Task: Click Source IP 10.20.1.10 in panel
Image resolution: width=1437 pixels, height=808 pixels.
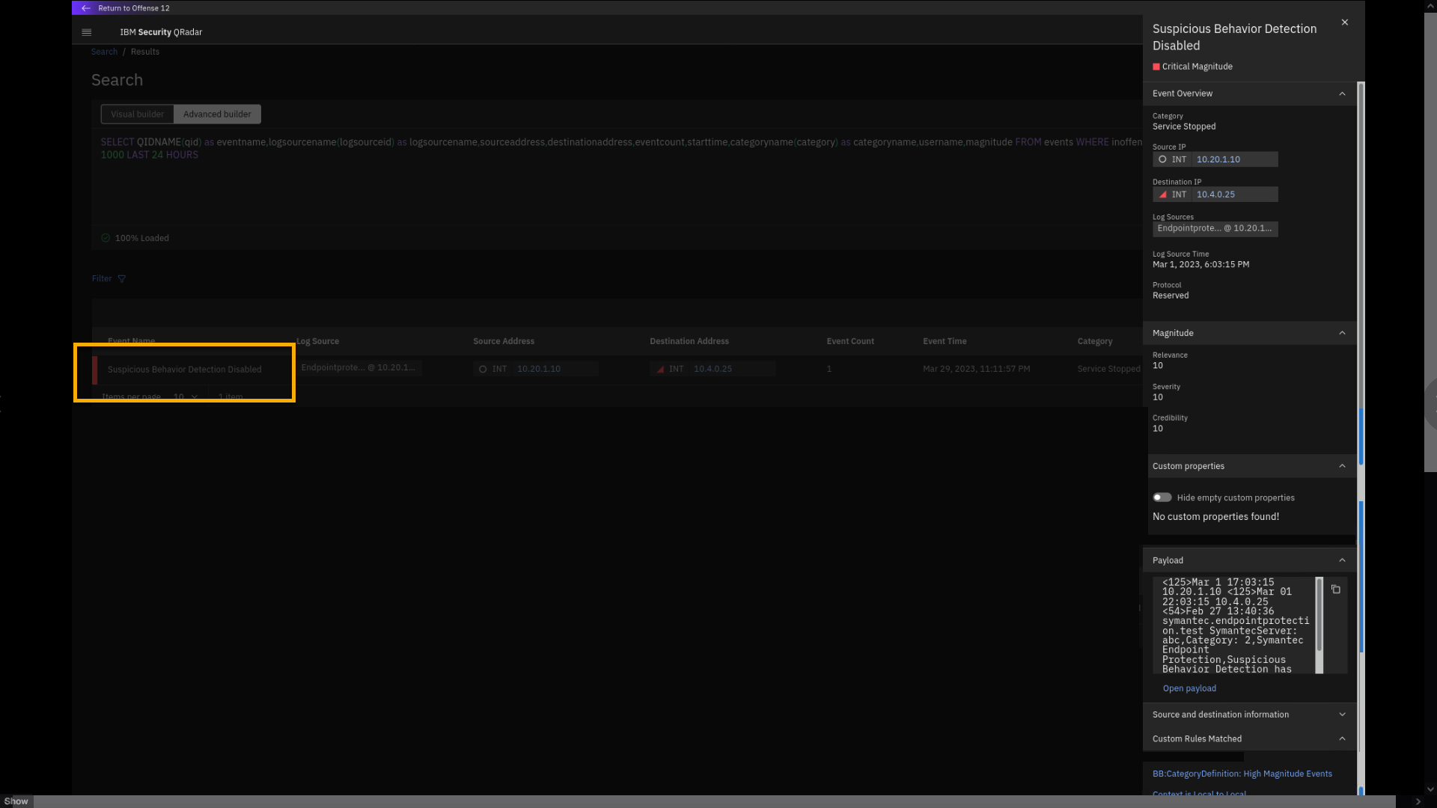Action: pyautogui.click(x=1218, y=159)
